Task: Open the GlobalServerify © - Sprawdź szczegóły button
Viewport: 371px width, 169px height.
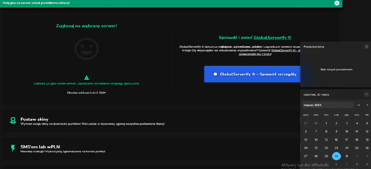Action: (252, 74)
